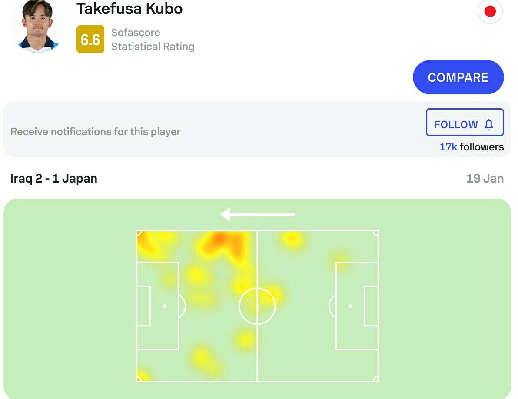The height and width of the screenshot is (399, 518).
Task: Click the 19 Jan match date
Action: pyautogui.click(x=485, y=178)
